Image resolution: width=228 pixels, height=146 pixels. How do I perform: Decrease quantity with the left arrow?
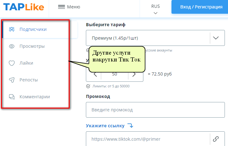(x=95, y=74)
